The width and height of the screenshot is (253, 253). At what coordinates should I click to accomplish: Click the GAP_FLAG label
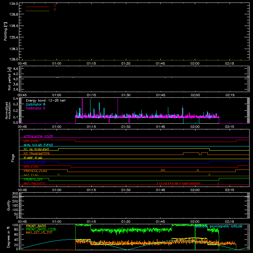pyautogui.click(x=31, y=141)
